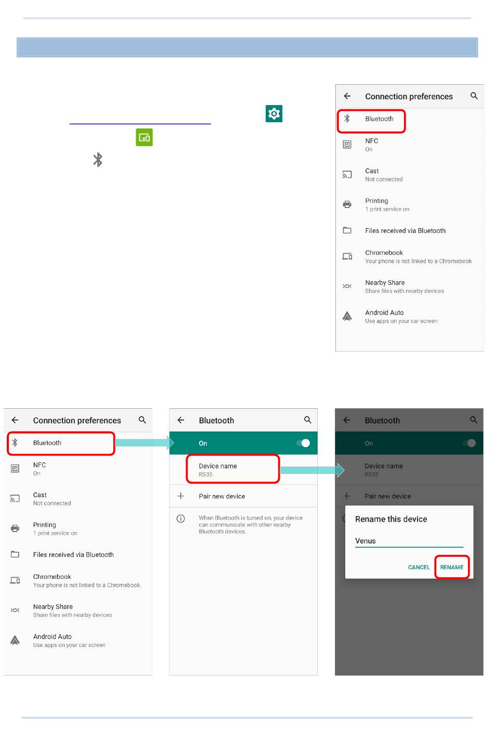Tap Bluetooth icon in bottom-left screen list
Image resolution: width=494 pixels, height=738 pixels.
15,443
